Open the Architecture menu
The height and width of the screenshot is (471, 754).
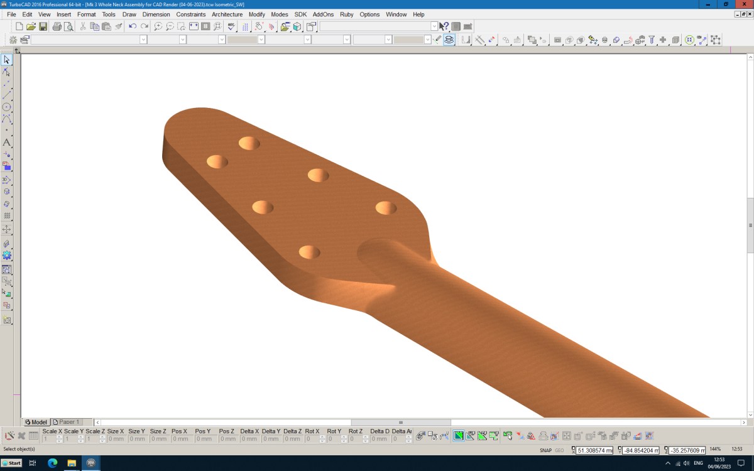(x=227, y=14)
